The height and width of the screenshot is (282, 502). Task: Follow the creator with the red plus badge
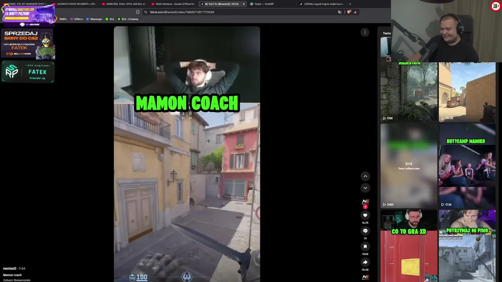(365, 207)
